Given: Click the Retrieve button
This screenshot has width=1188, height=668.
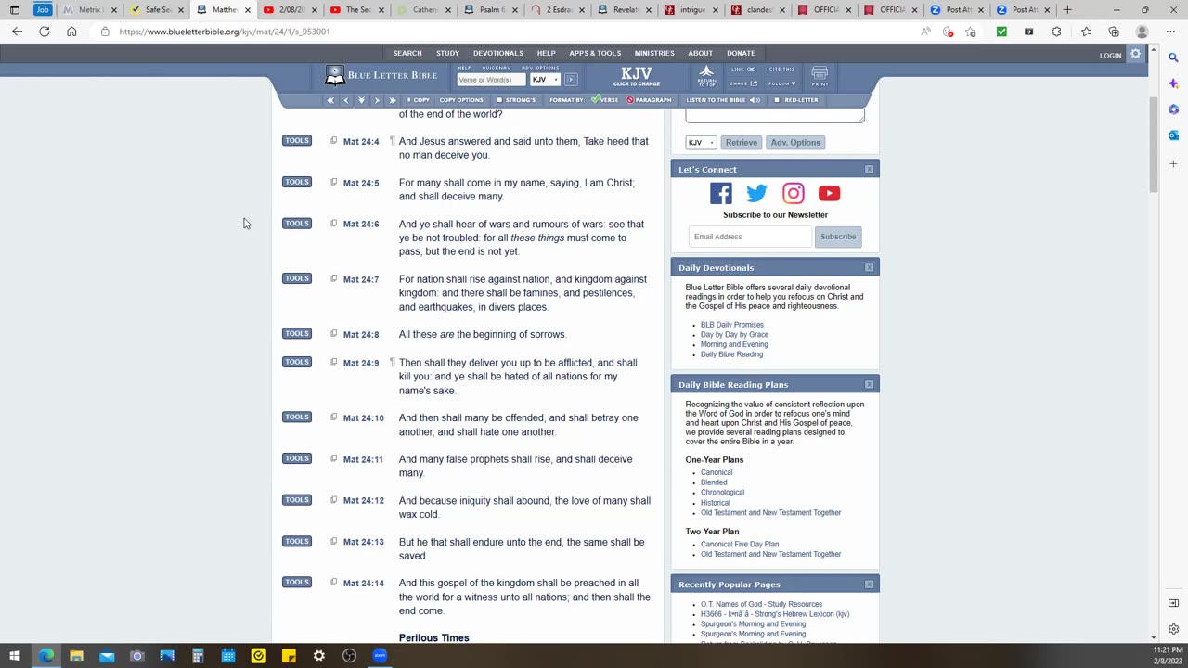Looking at the screenshot, I should coord(741,143).
